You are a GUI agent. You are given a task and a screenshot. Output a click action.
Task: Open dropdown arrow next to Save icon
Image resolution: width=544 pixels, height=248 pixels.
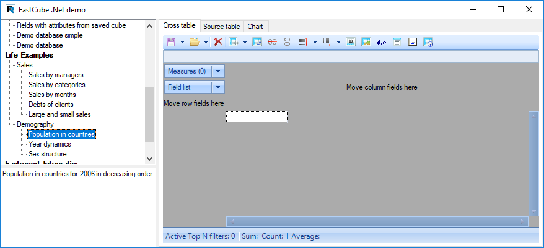(182, 42)
